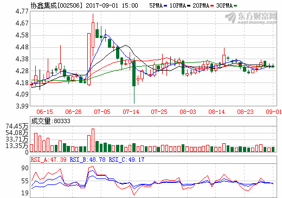Click the red 20PMA color swatch
Viewport: 282px width, 198px height.
coord(212,6)
